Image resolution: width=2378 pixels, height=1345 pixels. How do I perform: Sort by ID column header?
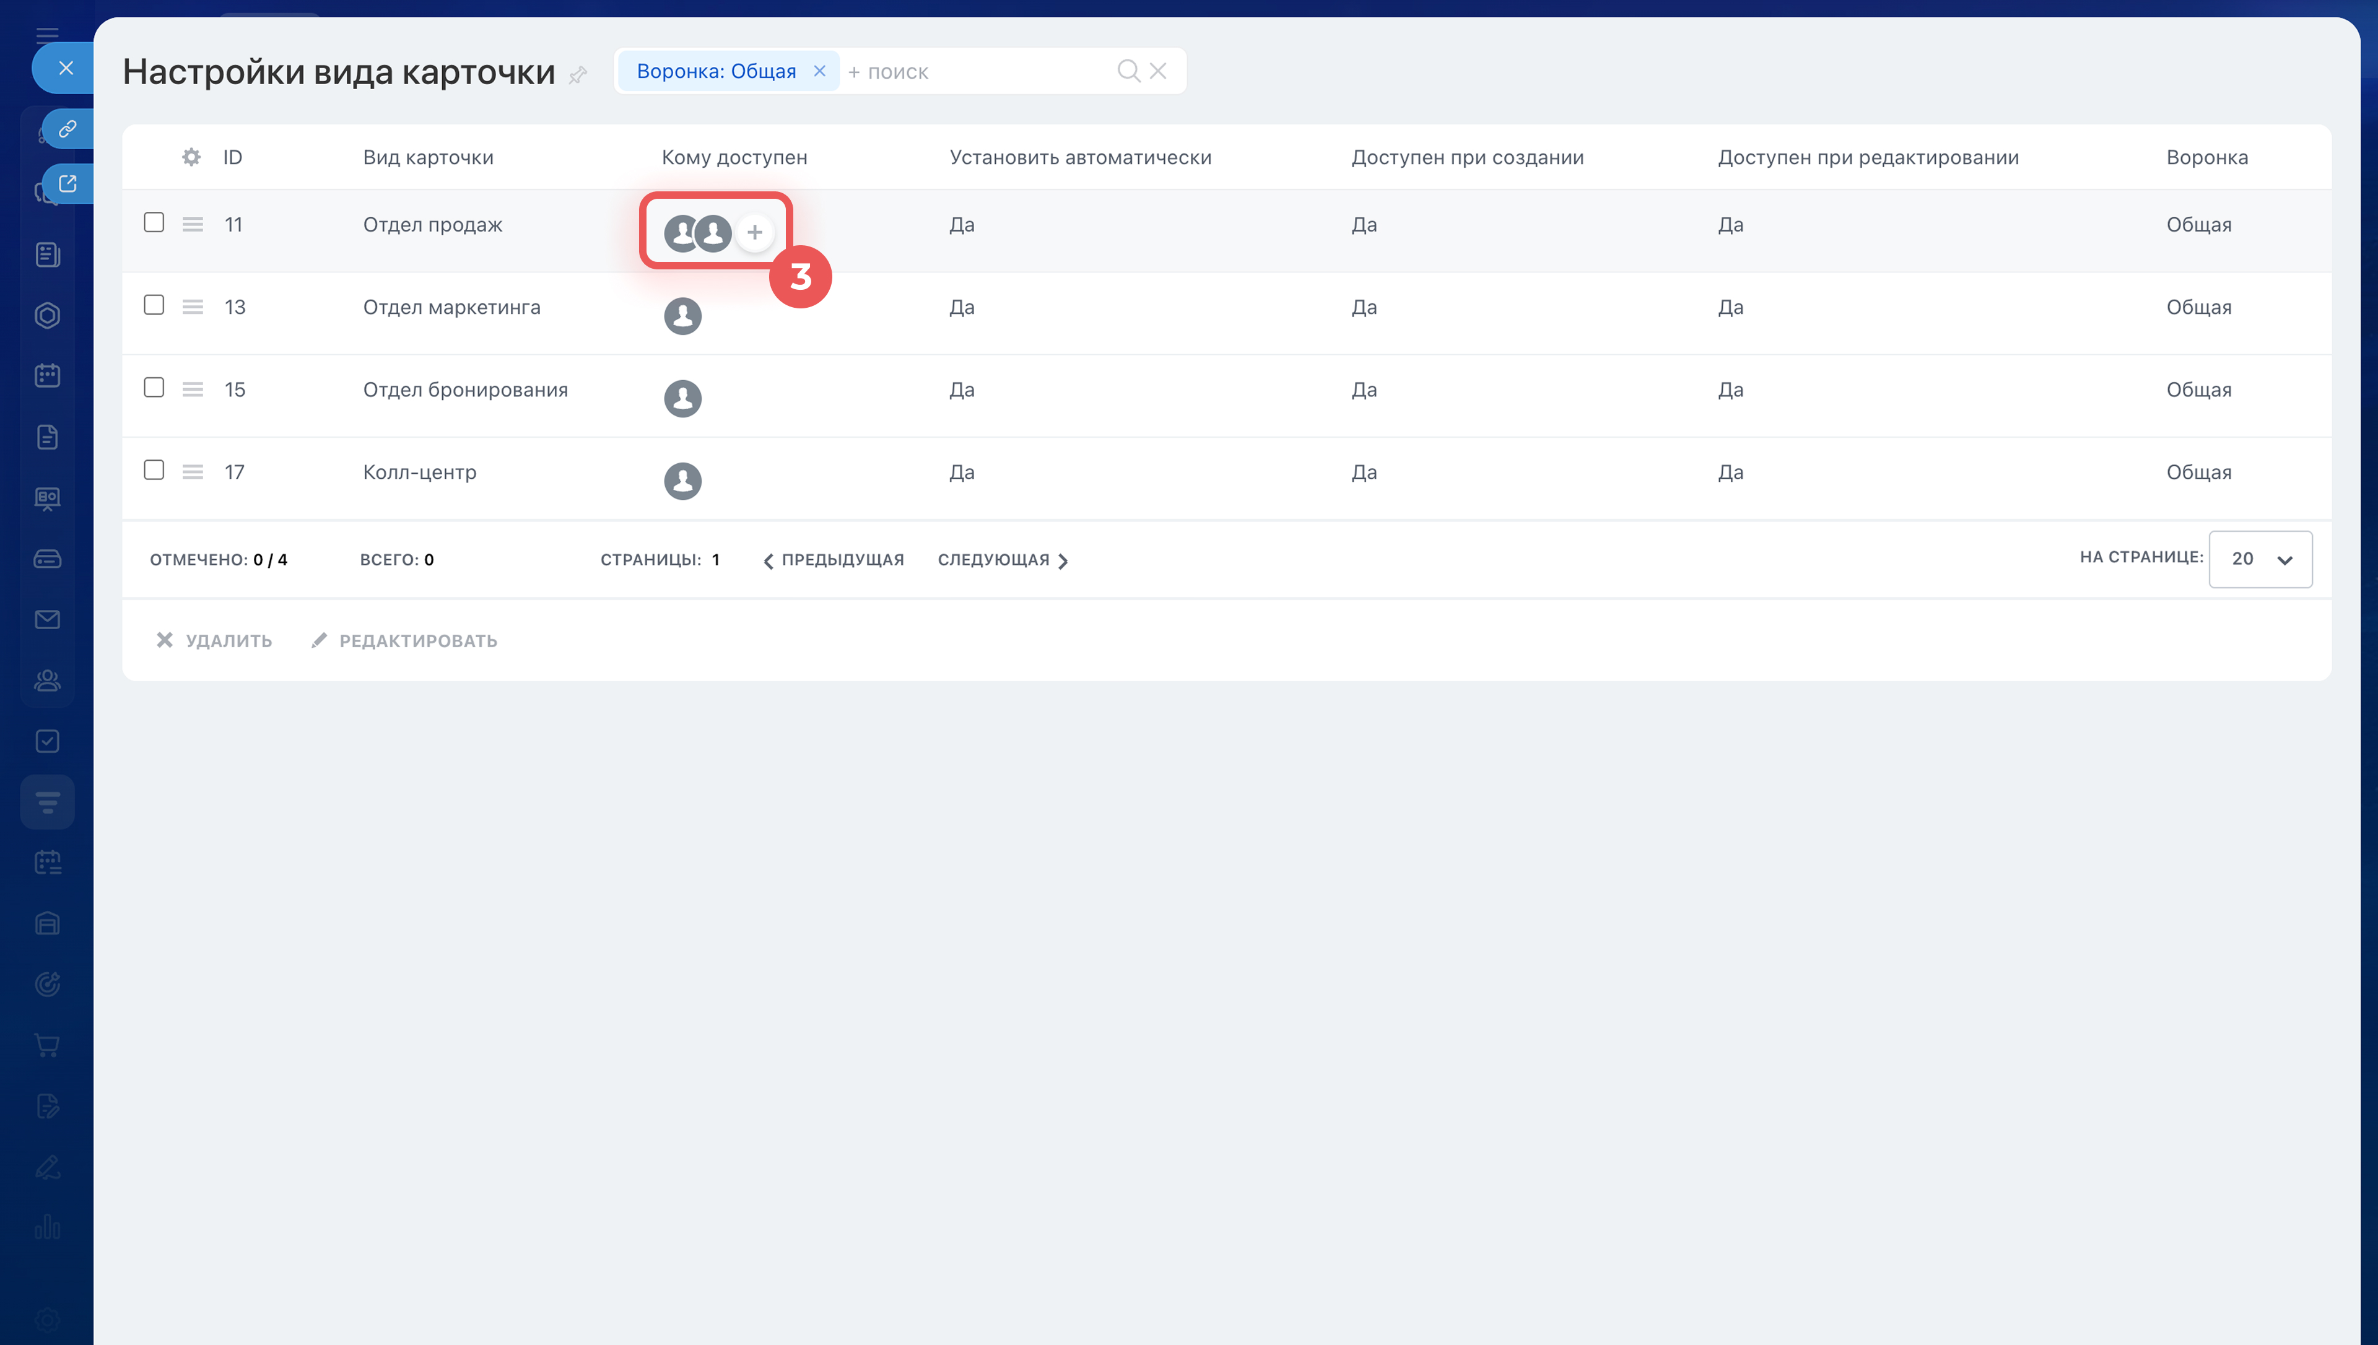point(232,157)
